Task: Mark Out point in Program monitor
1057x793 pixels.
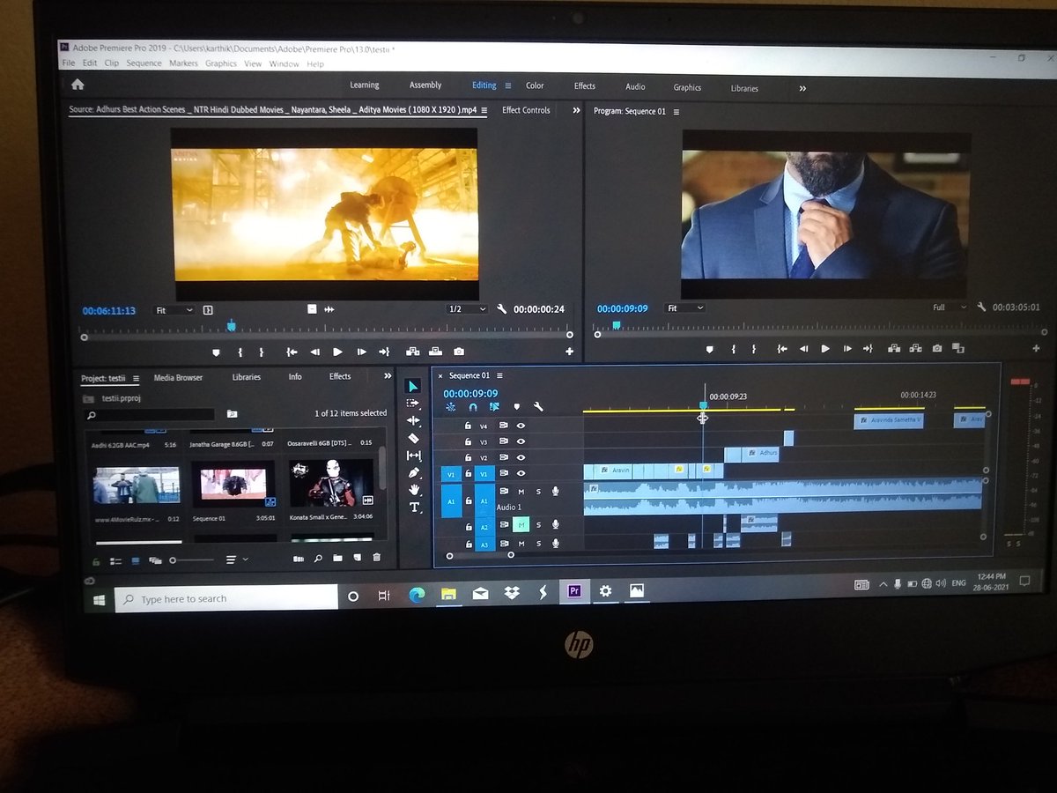Action: pyautogui.click(x=755, y=349)
